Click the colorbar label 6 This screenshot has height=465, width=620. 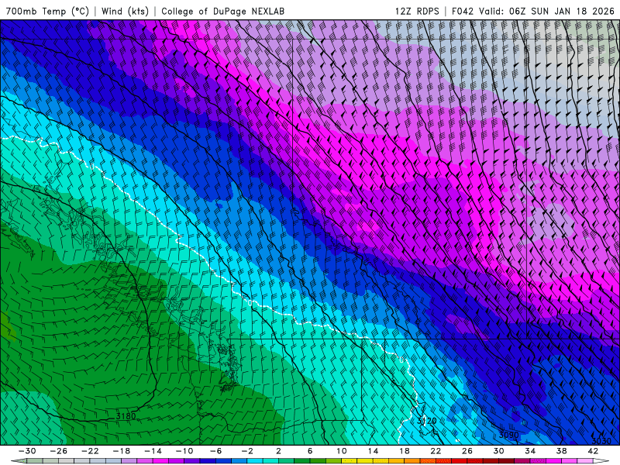click(x=309, y=451)
